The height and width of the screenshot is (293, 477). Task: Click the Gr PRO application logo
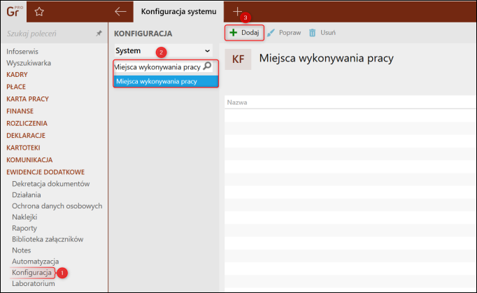[x=14, y=12]
